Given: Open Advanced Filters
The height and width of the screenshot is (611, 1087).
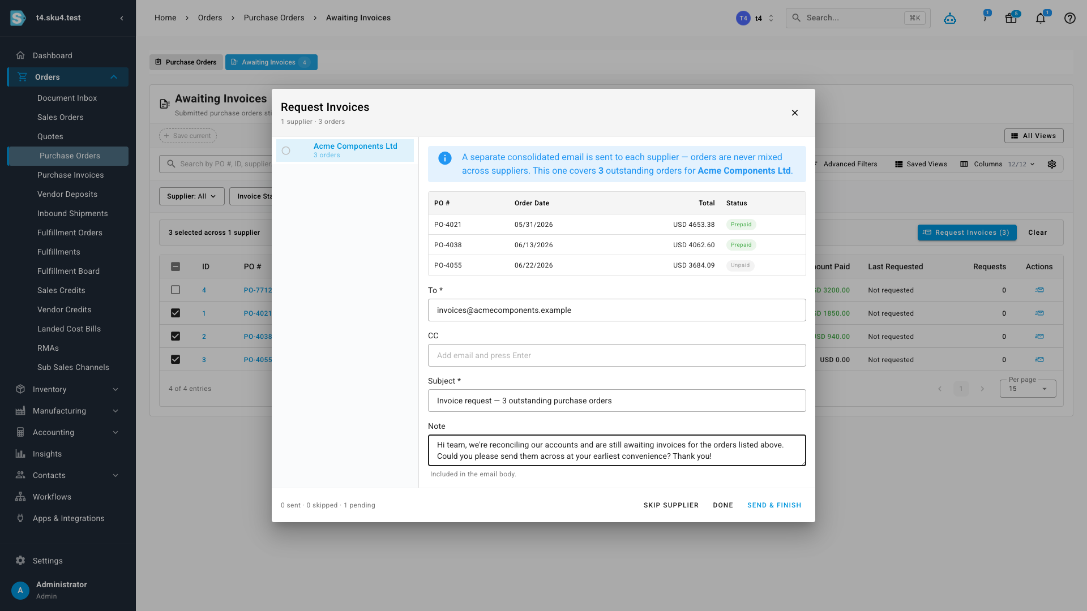Looking at the screenshot, I should [845, 164].
